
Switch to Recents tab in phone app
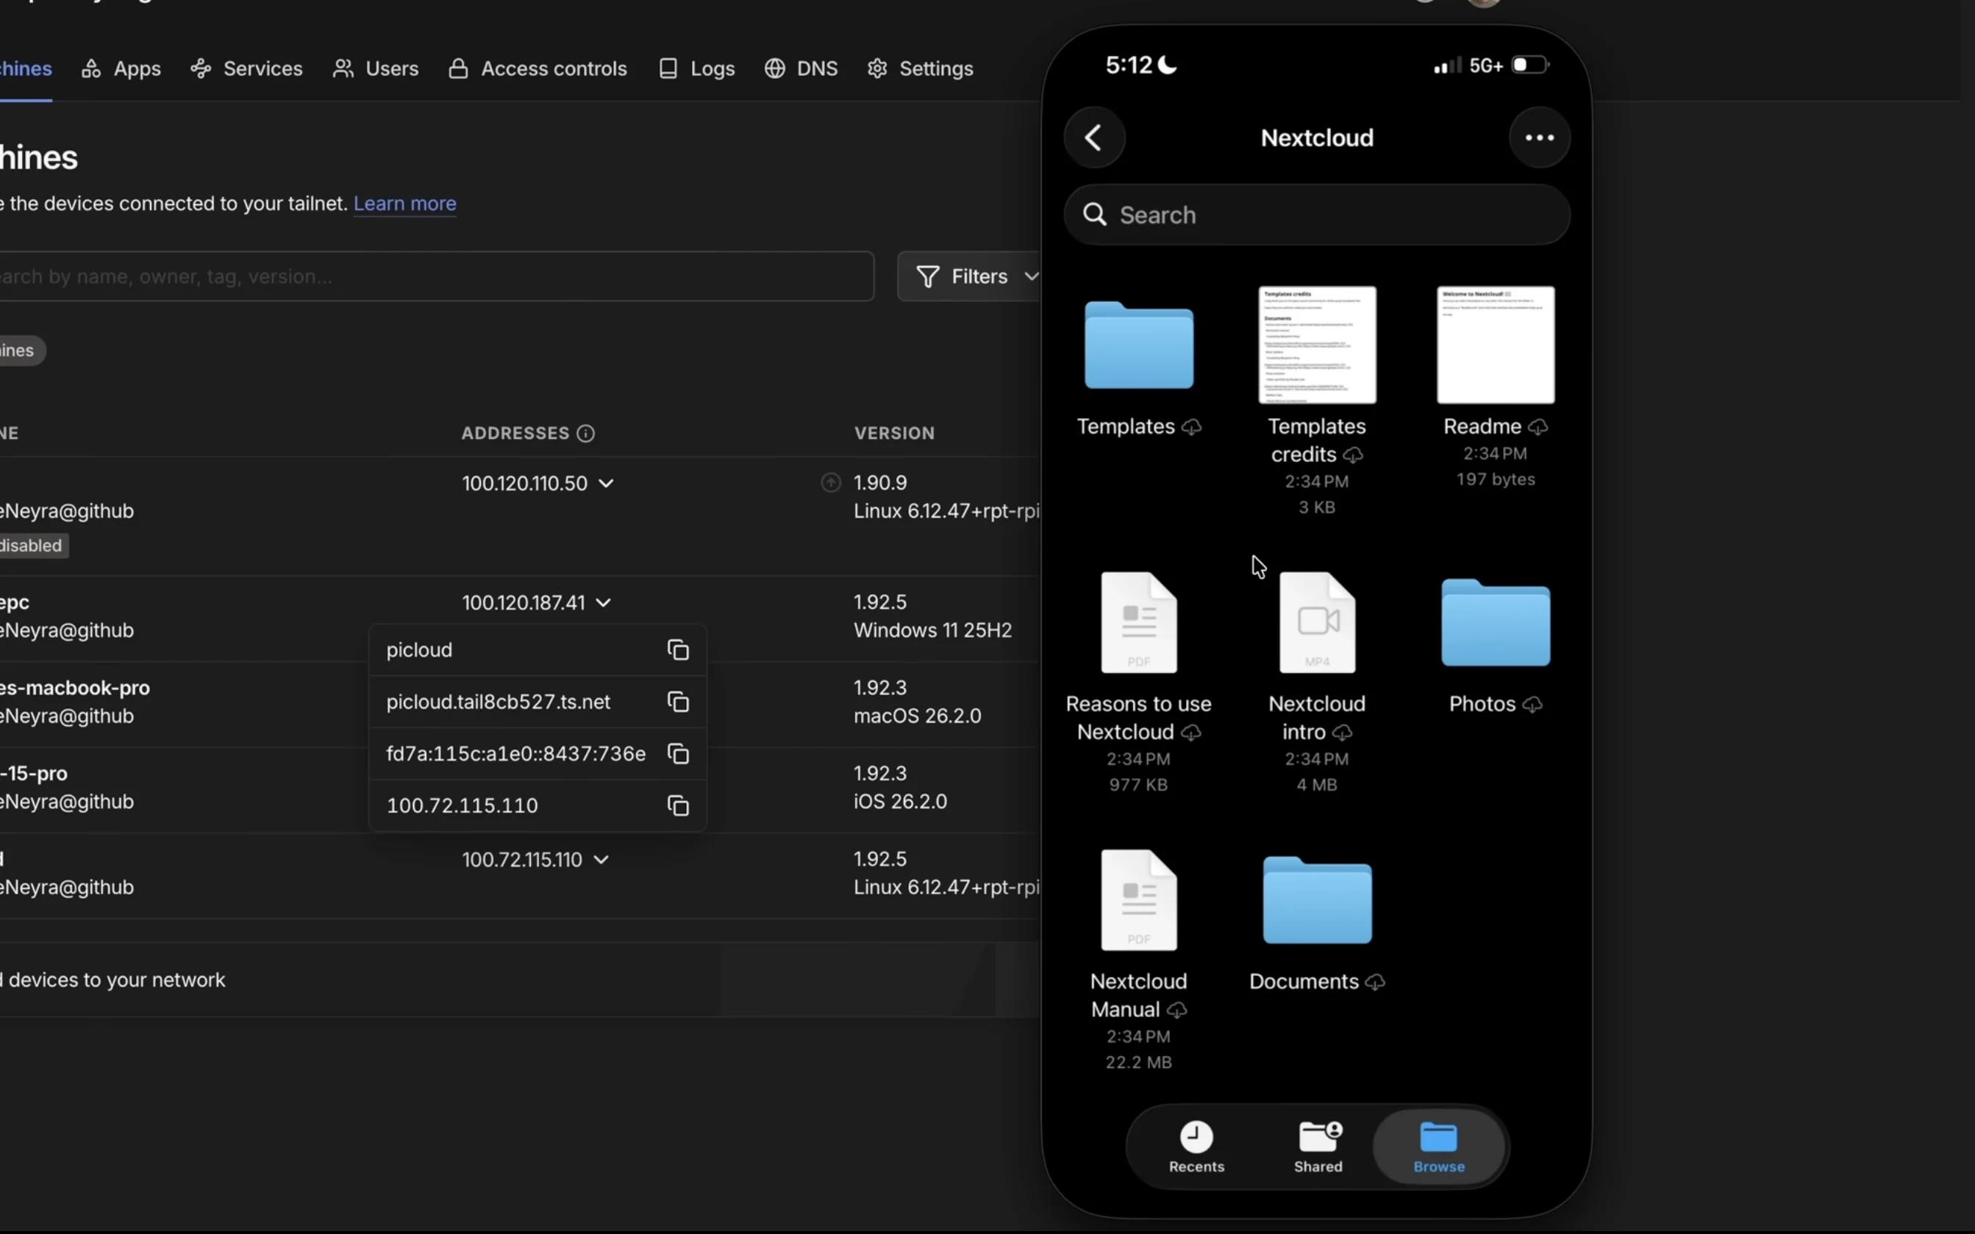(x=1196, y=1146)
